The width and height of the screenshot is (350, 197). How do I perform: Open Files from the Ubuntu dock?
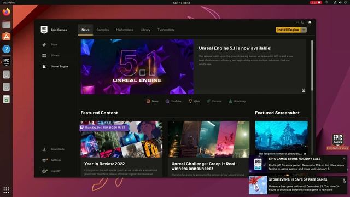tap(6, 24)
